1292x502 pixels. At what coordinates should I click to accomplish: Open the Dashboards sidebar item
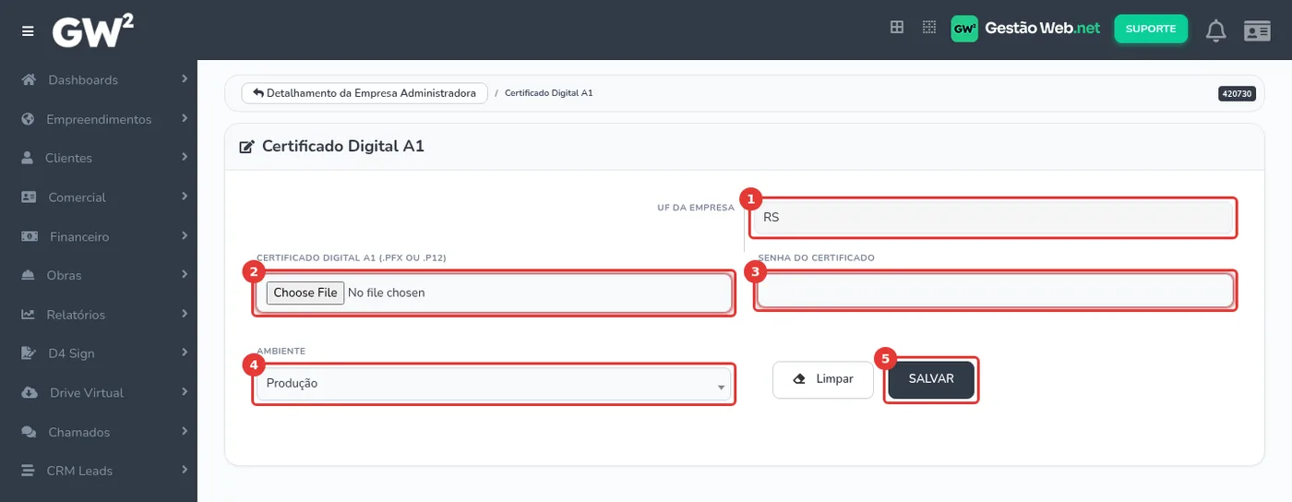point(99,79)
